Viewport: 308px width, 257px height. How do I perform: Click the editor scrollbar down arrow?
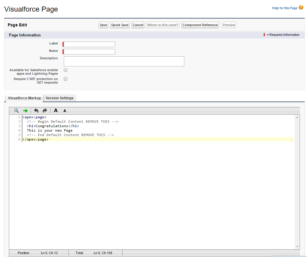[297, 247]
